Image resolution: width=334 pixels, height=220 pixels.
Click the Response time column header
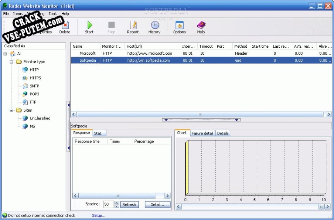coord(90,142)
